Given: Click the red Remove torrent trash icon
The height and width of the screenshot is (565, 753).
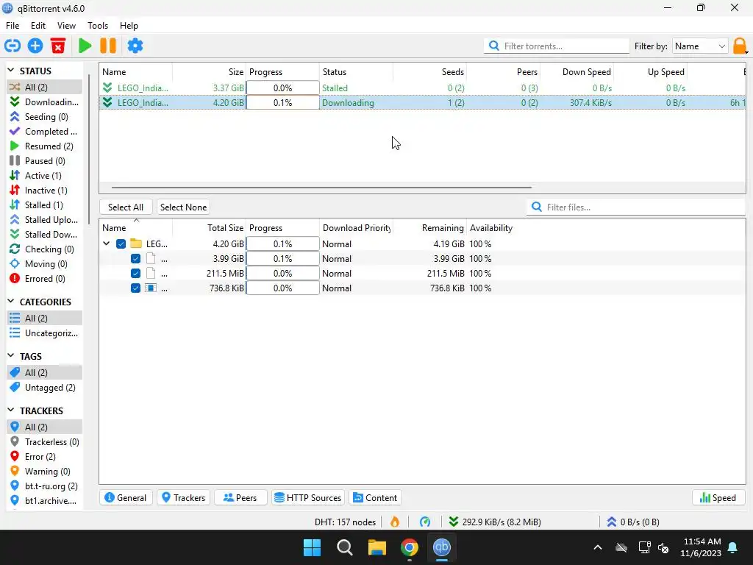Looking at the screenshot, I should (58, 46).
